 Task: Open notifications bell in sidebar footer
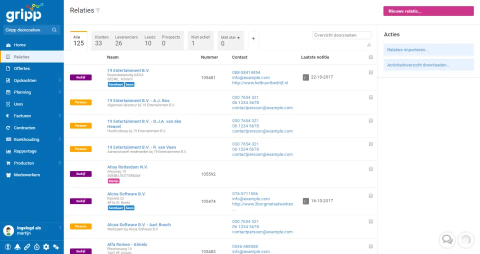17,247
